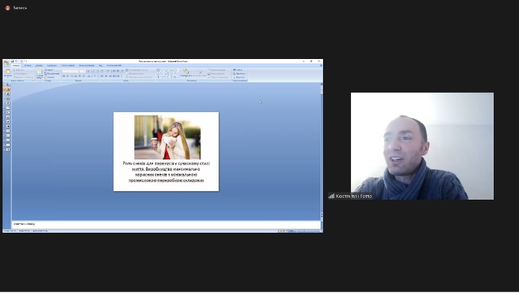Open the Align Text dropdown
The width and height of the screenshot is (519, 293).
[x=135, y=74]
